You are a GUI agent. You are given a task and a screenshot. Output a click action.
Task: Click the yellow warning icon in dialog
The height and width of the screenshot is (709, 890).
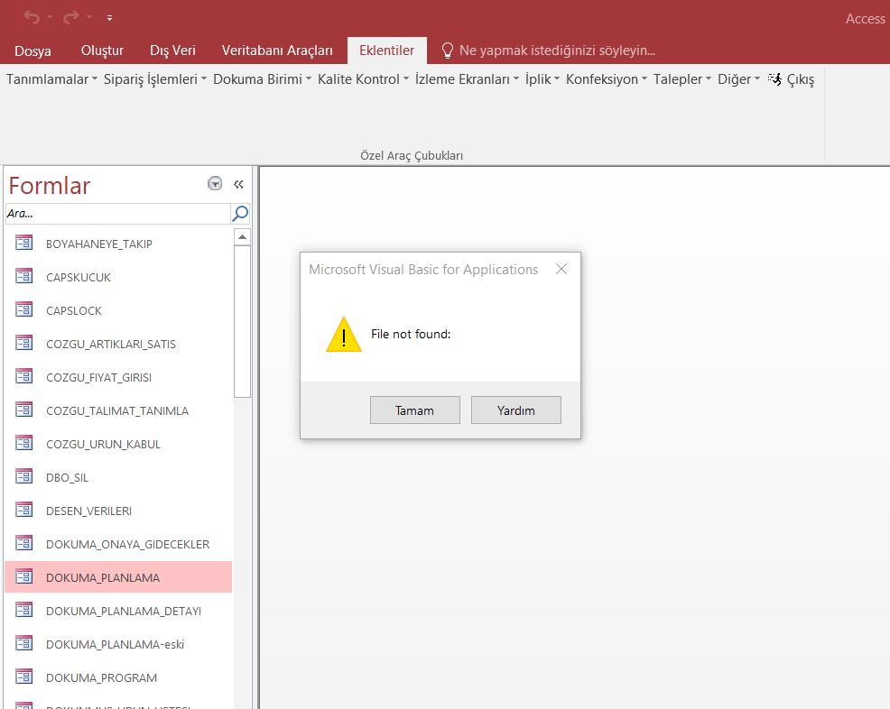[x=343, y=335]
